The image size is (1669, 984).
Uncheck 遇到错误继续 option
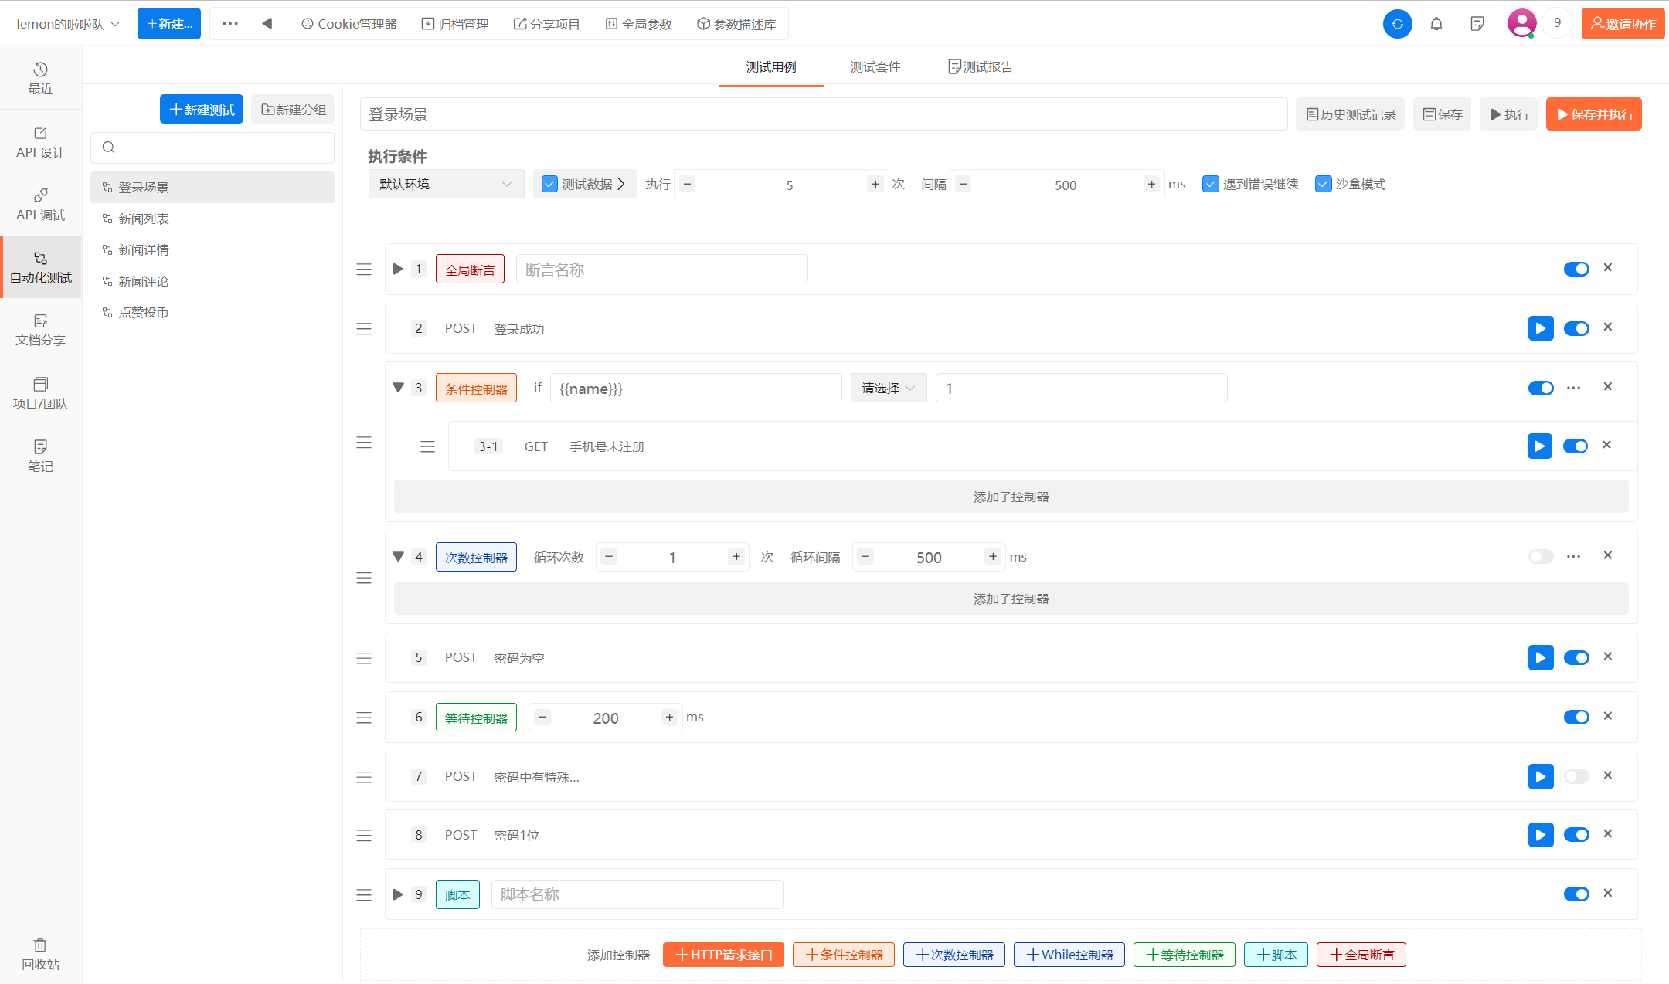click(x=1211, y=184)
